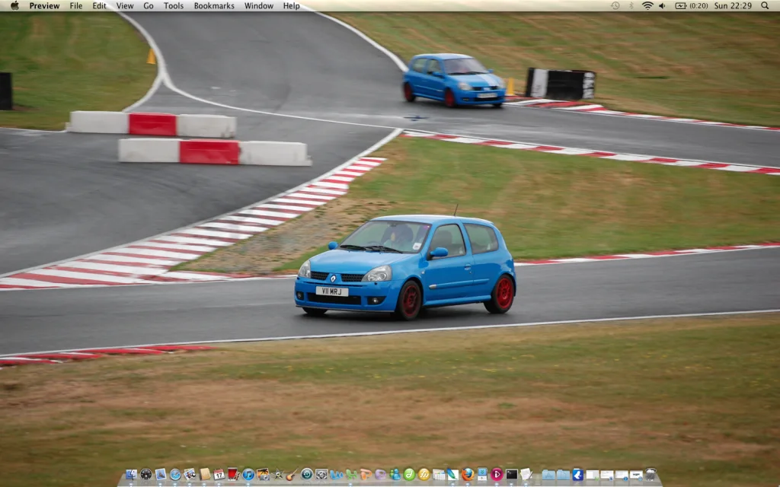Open Microsoft Messenger from the Dock

click(x=395, y=475)
